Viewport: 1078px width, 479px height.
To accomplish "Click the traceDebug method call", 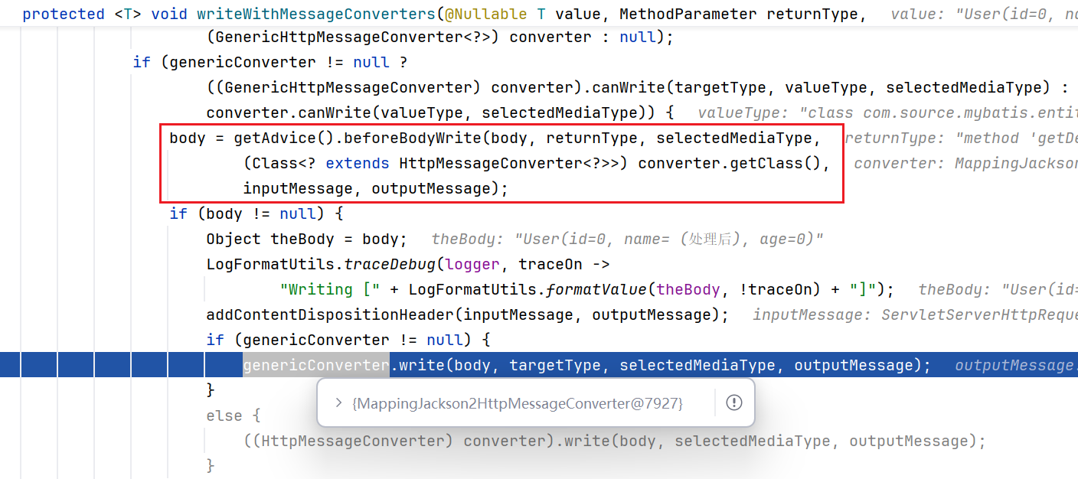I will (390, 264).
